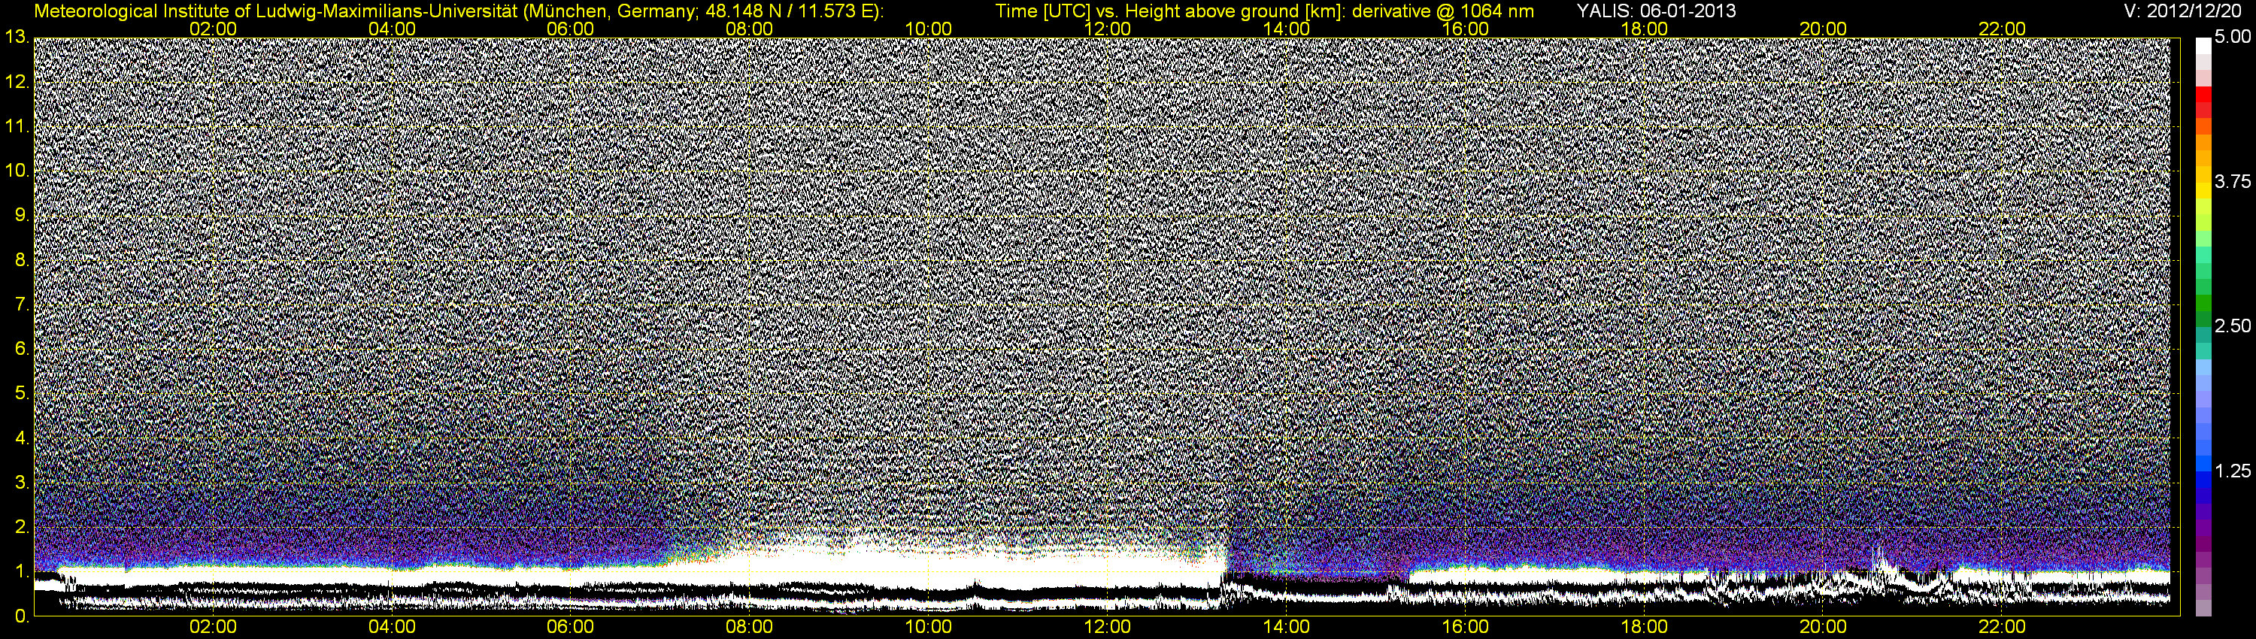Click the 8 km height axis label
The height and width of the screenshot is (639, 2256).
pos(21,260)
